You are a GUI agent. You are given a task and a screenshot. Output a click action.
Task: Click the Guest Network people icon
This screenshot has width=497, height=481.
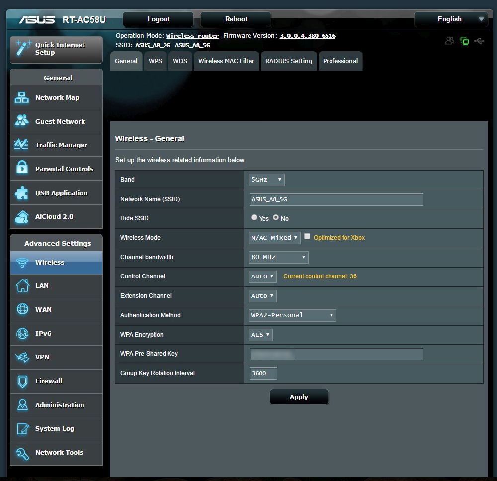point(21,120)
